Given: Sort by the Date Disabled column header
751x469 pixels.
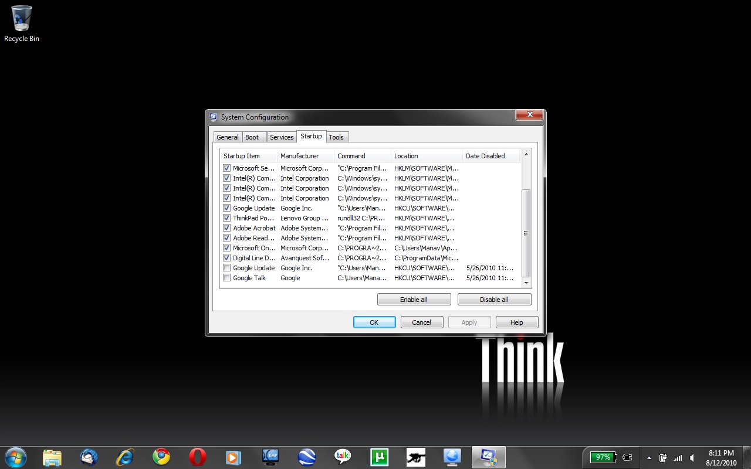Looking at the screenshot, I should (492, 156).
